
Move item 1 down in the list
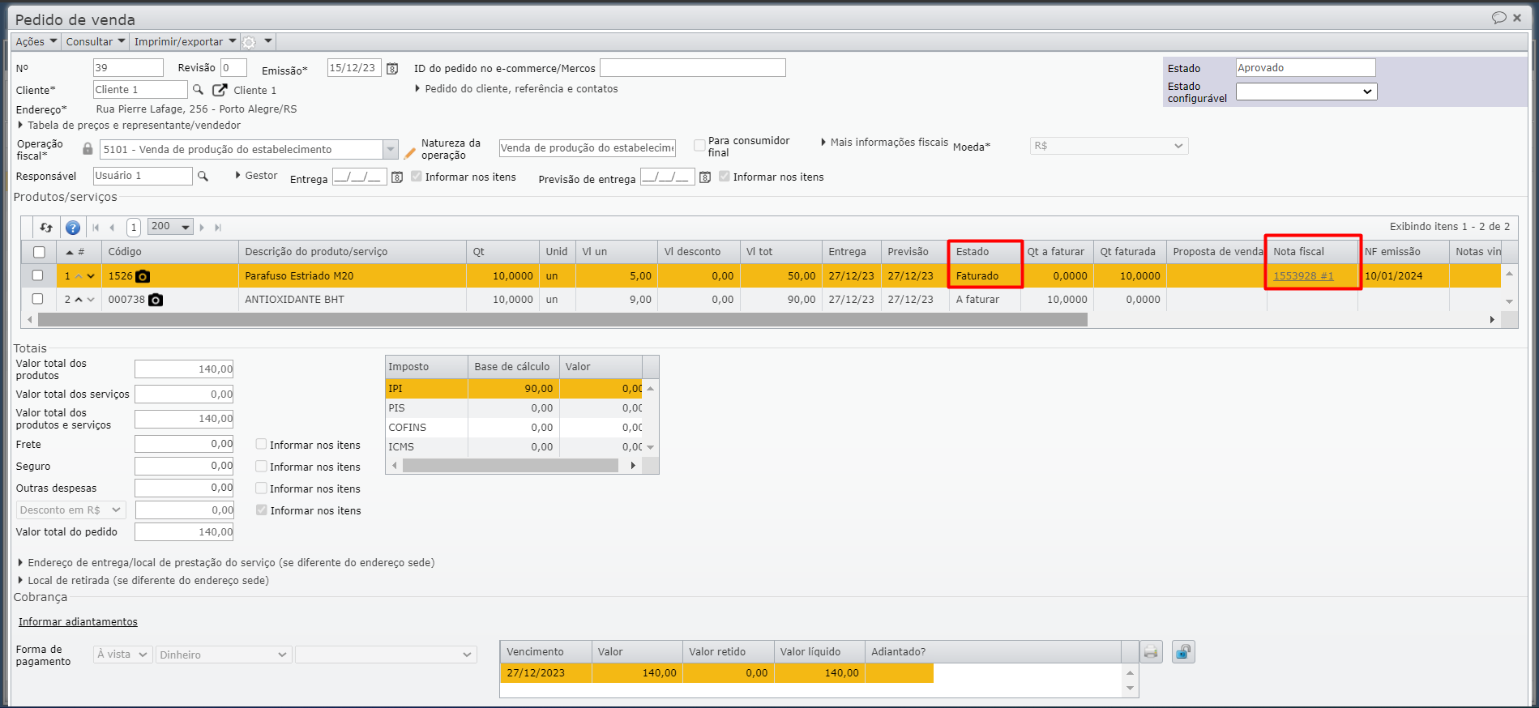(91, 276)
